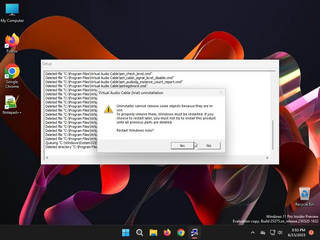Select the My Computer desktop icon
Viewport: 320px width, 240px height.
[x=12, y=13]
